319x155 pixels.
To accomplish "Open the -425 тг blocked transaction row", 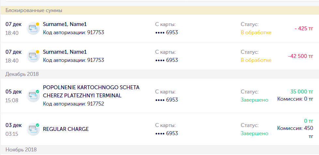I will click(x=159, y=28).
